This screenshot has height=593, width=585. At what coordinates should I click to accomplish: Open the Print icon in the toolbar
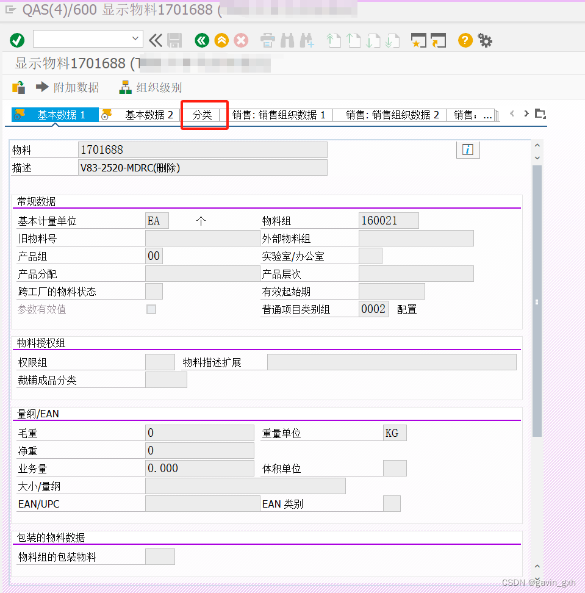point(268,40)
